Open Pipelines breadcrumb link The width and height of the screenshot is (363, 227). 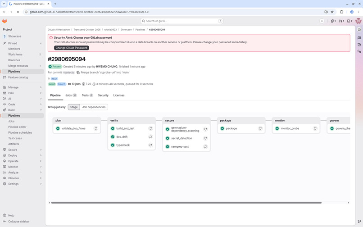click(x=141, y=30)
